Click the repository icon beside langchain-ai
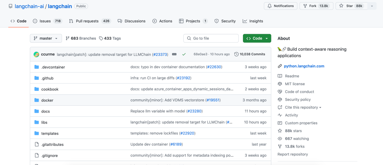383x165 pixels. pyautogui.click(x=10, y=6)
